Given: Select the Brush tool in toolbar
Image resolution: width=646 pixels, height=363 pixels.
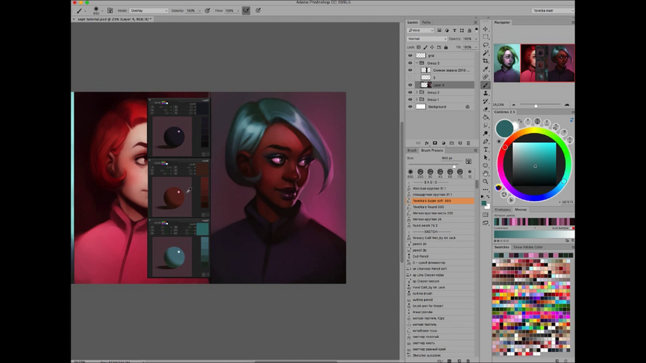Looking at the screenshot, I should [486, 85].
